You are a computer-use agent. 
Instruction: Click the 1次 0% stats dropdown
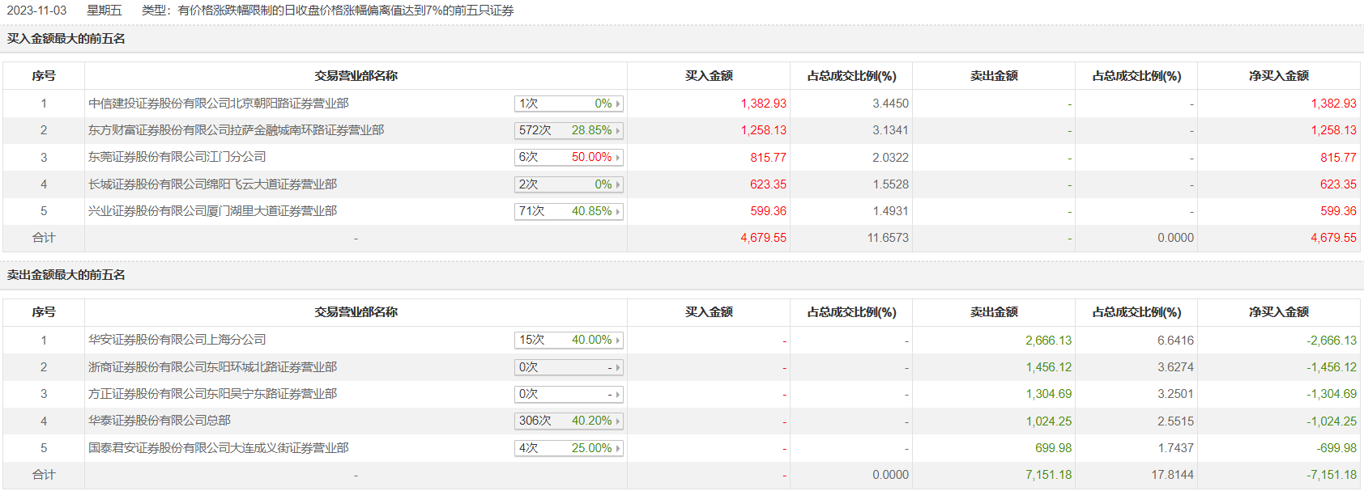coord(569,104)
